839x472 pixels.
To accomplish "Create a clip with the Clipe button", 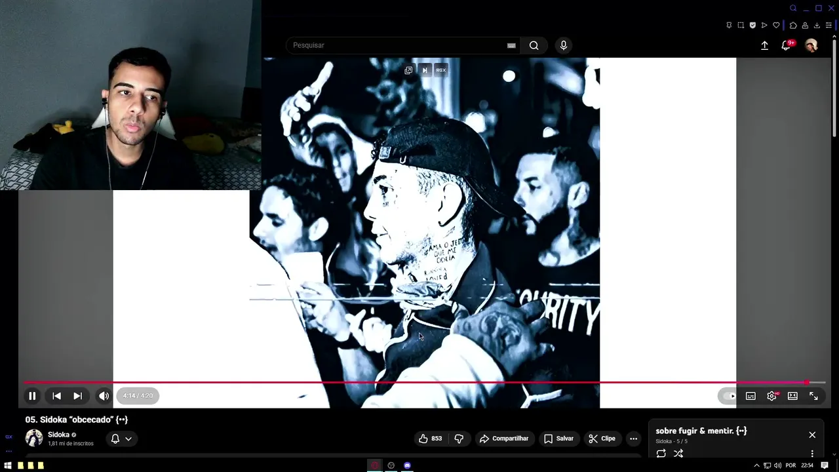I will click(602, 439).
